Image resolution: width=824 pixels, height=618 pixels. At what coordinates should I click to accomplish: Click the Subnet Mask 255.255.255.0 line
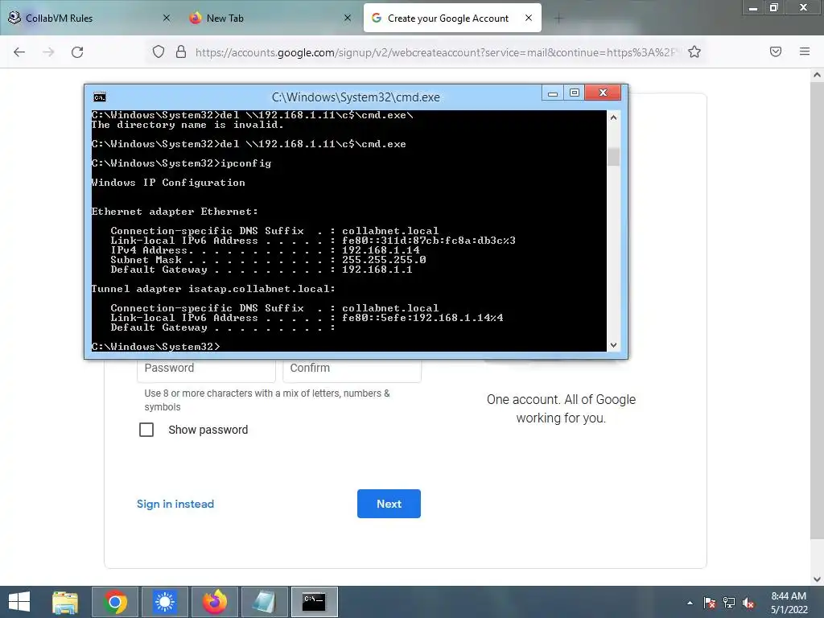(x=268, y=260)
